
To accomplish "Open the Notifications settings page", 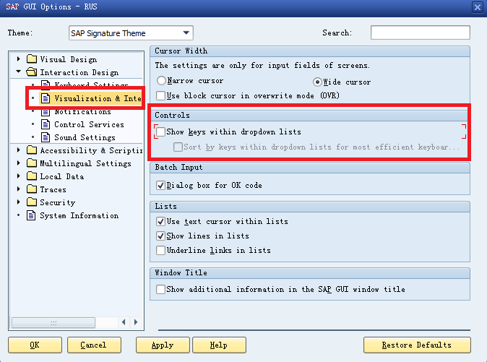I will point(82,112).
